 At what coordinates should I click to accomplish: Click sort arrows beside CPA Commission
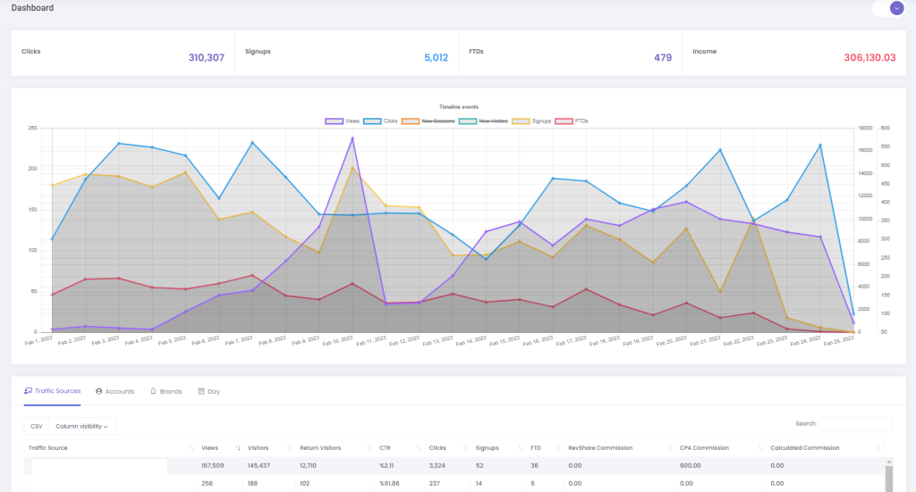pos(760,447)
